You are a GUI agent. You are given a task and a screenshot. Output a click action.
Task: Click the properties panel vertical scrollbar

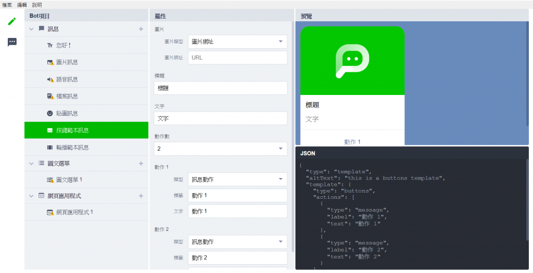click(293, 135)
